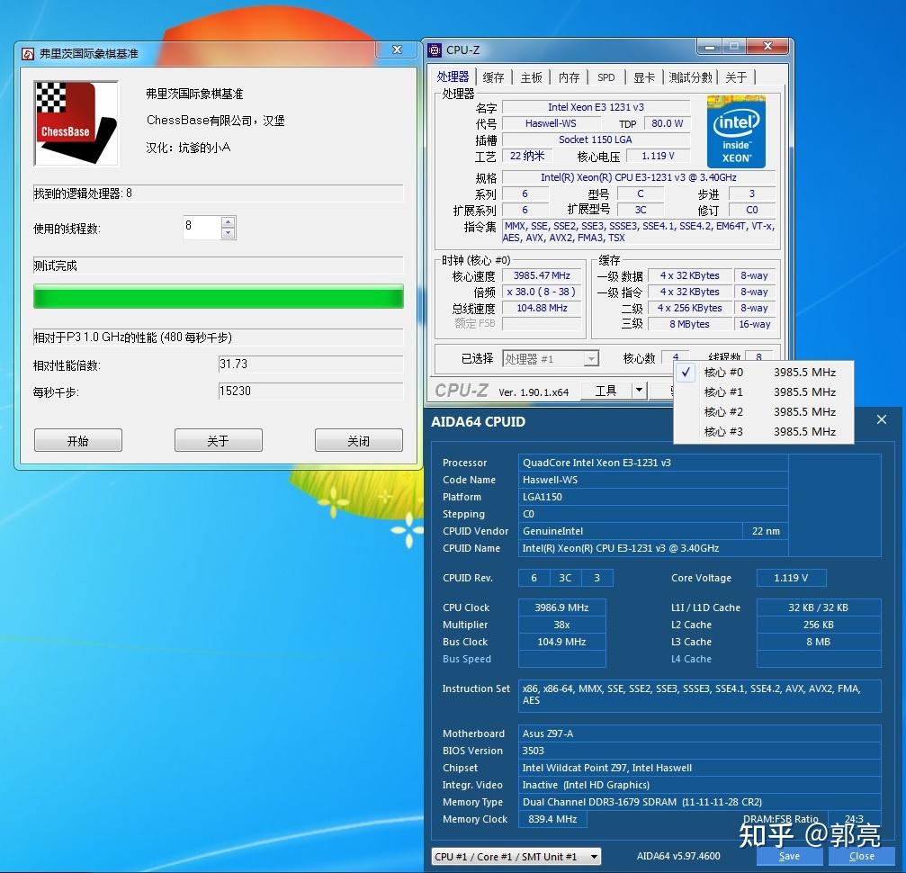The width and height of the screenshot is (906, 873).
Task: Click the ChessBase logo image
Action: [x=76, y=123]
